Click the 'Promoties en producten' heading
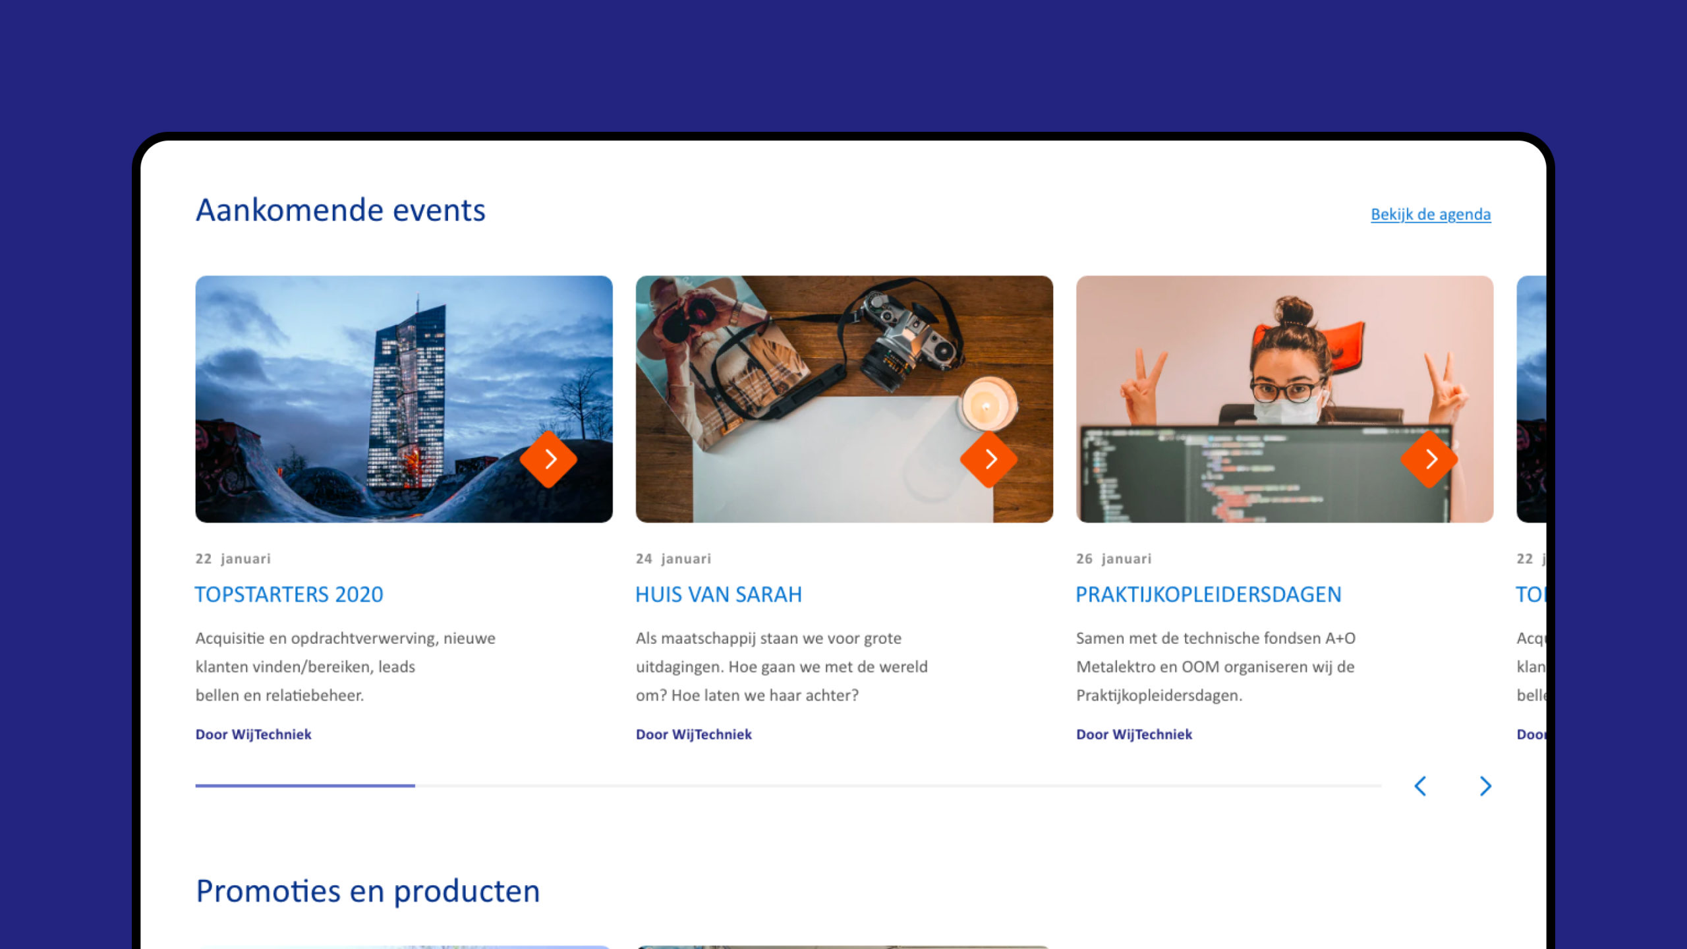 point(368,891)
